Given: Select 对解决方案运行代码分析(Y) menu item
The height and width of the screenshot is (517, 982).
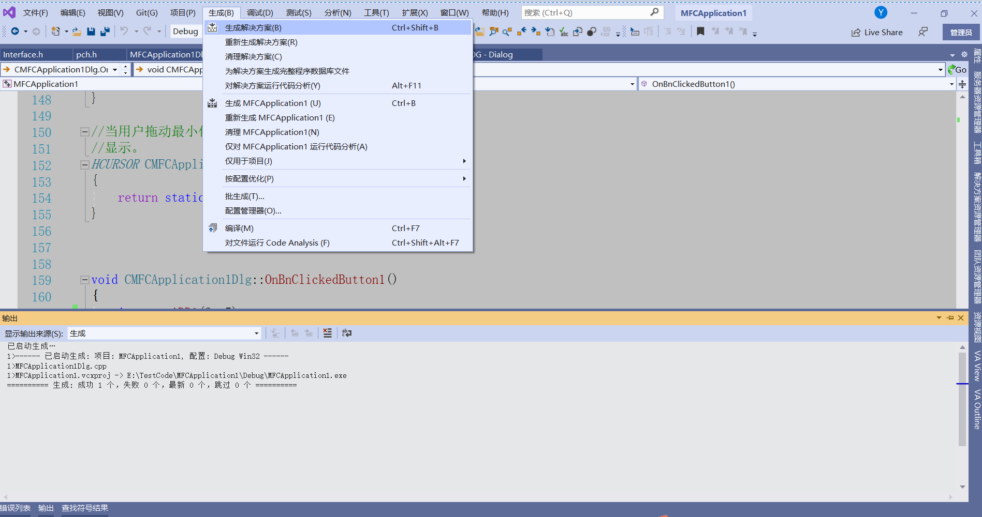Looking at the screenshot, I should point(338,86).
